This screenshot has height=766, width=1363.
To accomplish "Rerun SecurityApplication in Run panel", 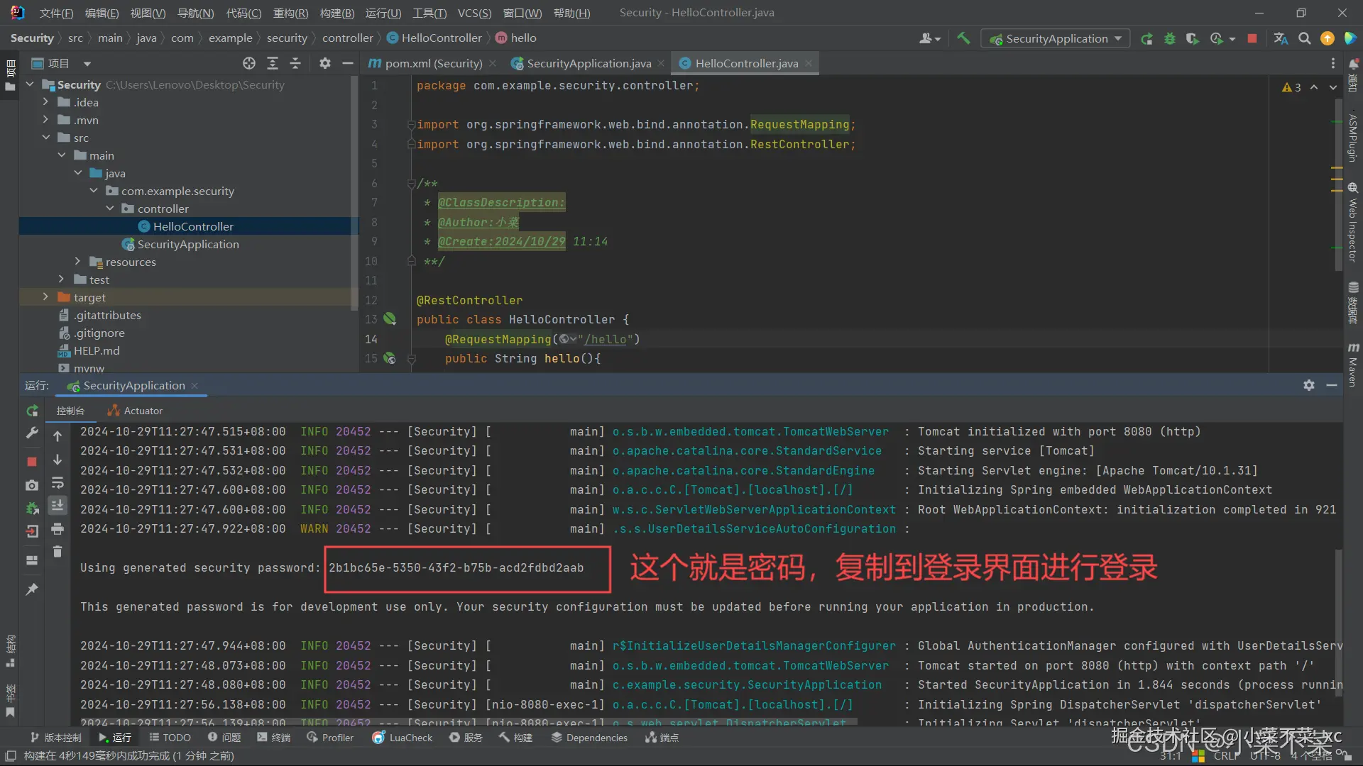I will (32, 411).
